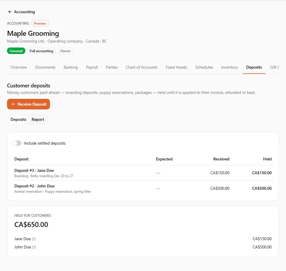
Task: Go to the Inventory tab
Action: tap(230, 67)
